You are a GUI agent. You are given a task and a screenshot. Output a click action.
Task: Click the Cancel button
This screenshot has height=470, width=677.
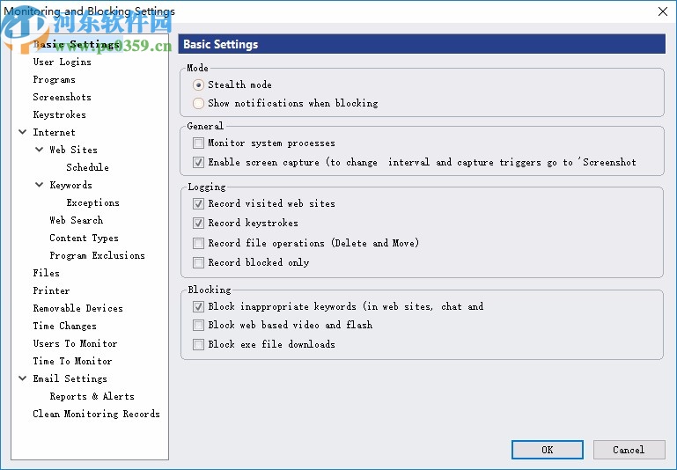tap(628, 450)
